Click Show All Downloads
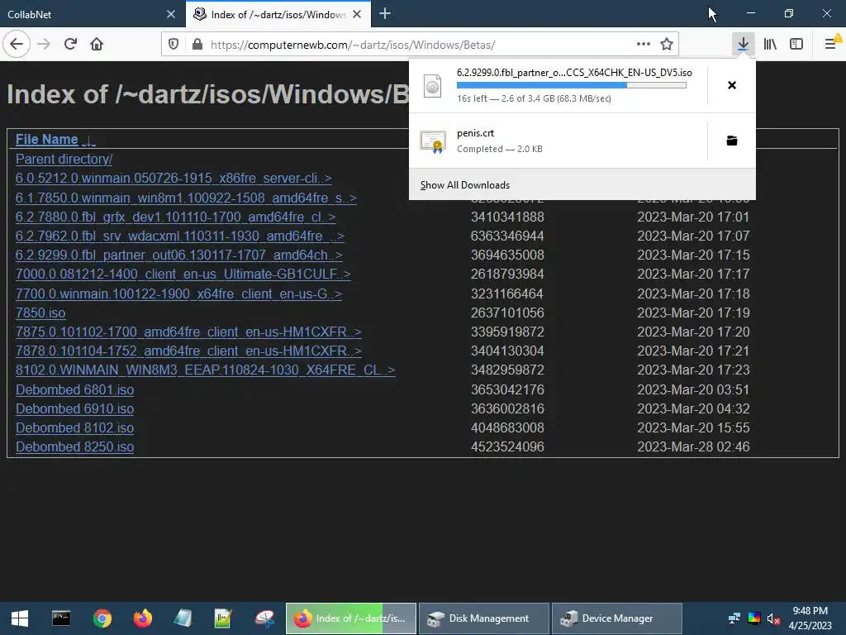The width and height of the screenshot is (846, 635). click(x=464, y=185)
